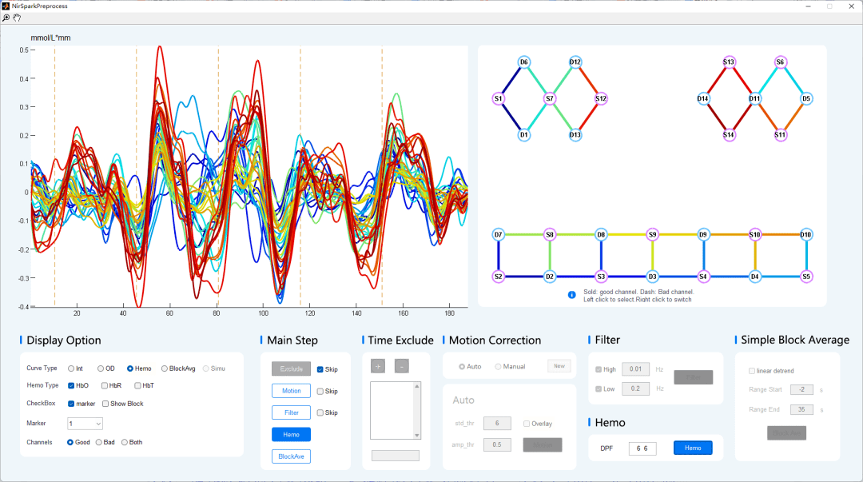This screenshot has height=482, width=863.
Task: Check the Skip box next to Motion
Action: point(320,392)
